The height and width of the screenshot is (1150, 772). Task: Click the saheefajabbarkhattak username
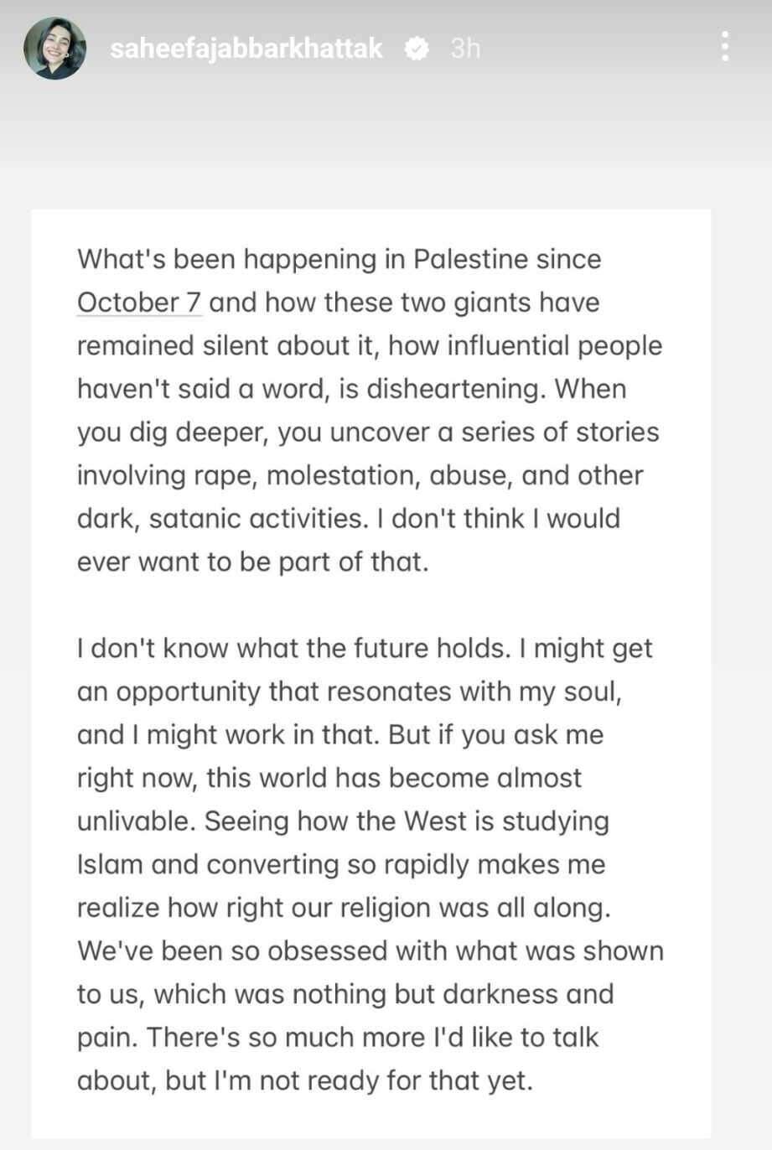[x=246, y=49]
